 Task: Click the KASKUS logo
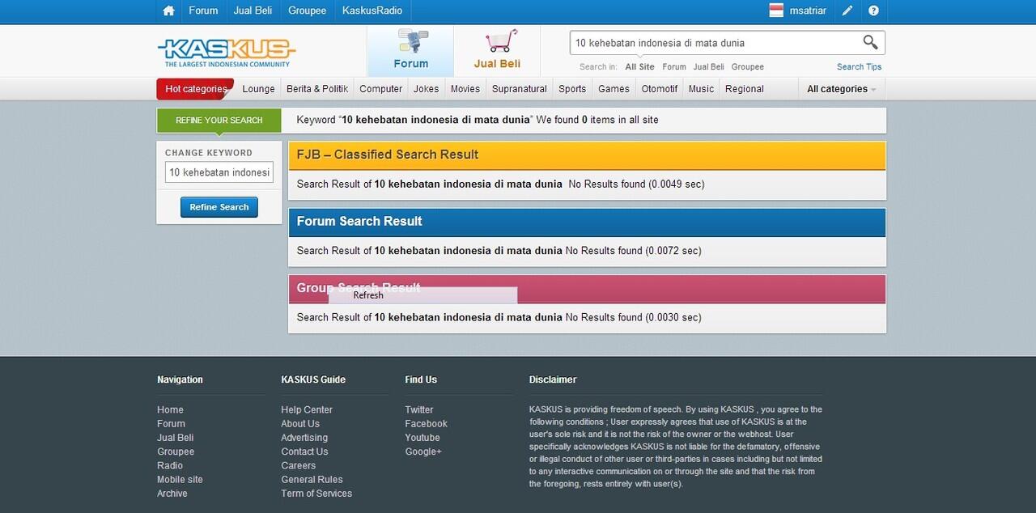pos(227,53)
